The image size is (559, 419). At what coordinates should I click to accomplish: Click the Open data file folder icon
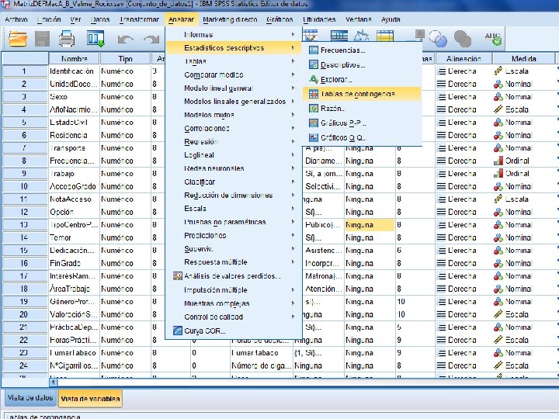click(18, 39)
